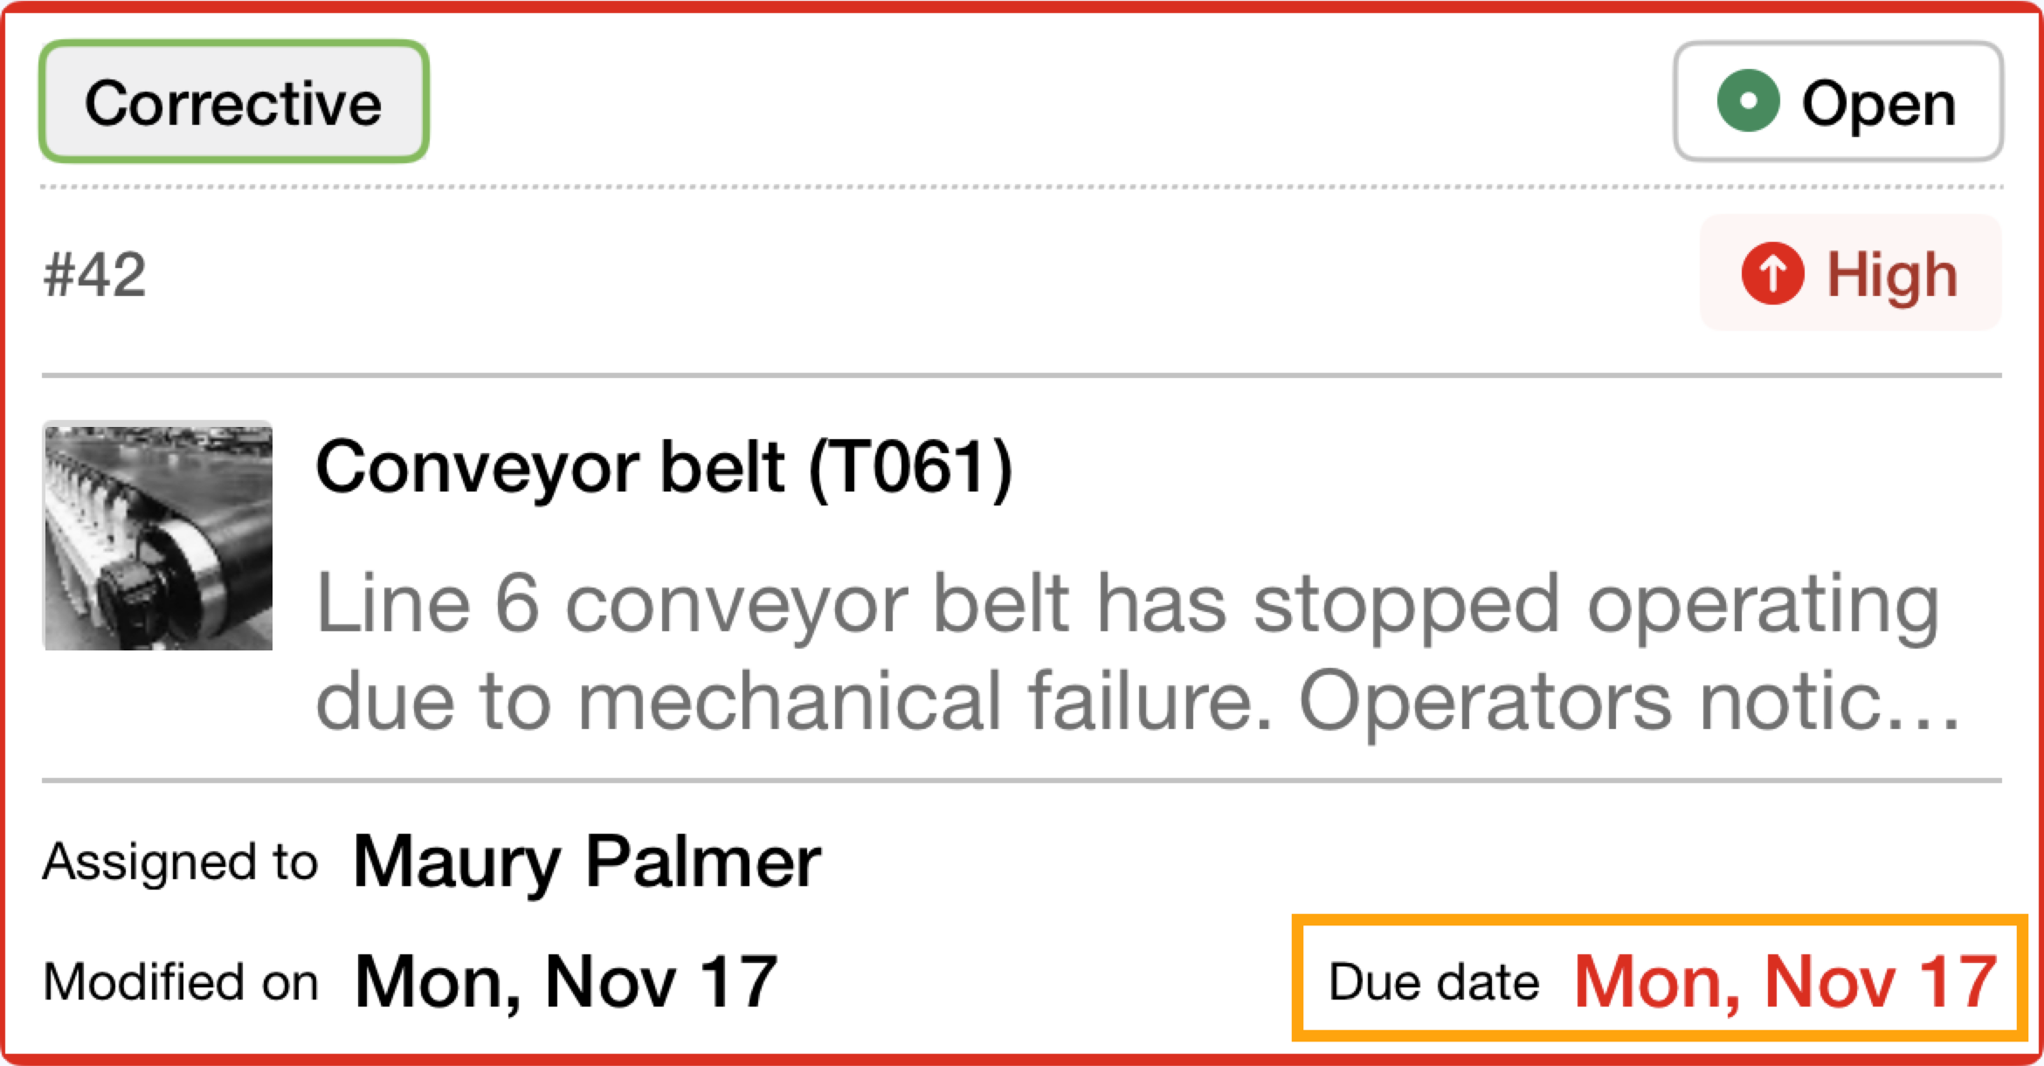Click the Line 6 conveyor belt description
This screenshot has height=1066, width=2044.
pyautogui.click(x=1127, y=604)
